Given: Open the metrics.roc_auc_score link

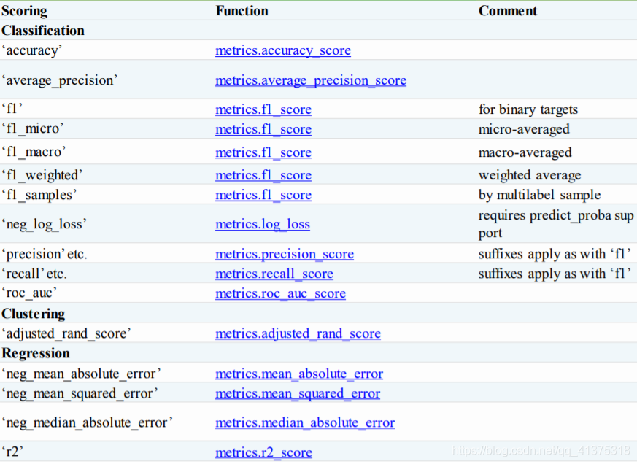Looking at the screenshot, I should click(279, 293).
